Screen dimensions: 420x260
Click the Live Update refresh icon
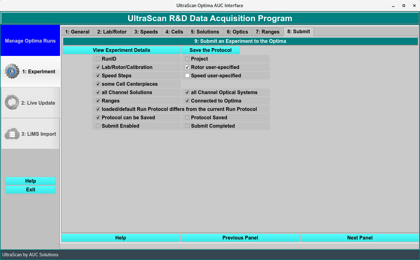point(12,103)
